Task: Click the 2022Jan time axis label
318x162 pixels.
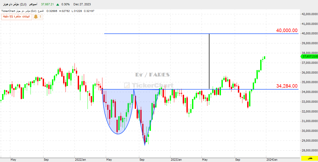Action: pyautogui.click(x=80, y=160)
